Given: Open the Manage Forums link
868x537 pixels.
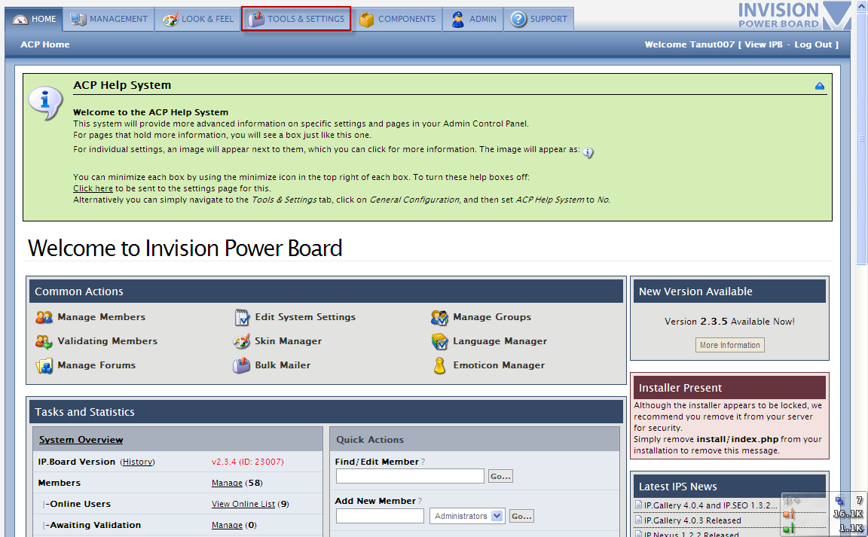Looking at the screenshot, I should 96,365.
